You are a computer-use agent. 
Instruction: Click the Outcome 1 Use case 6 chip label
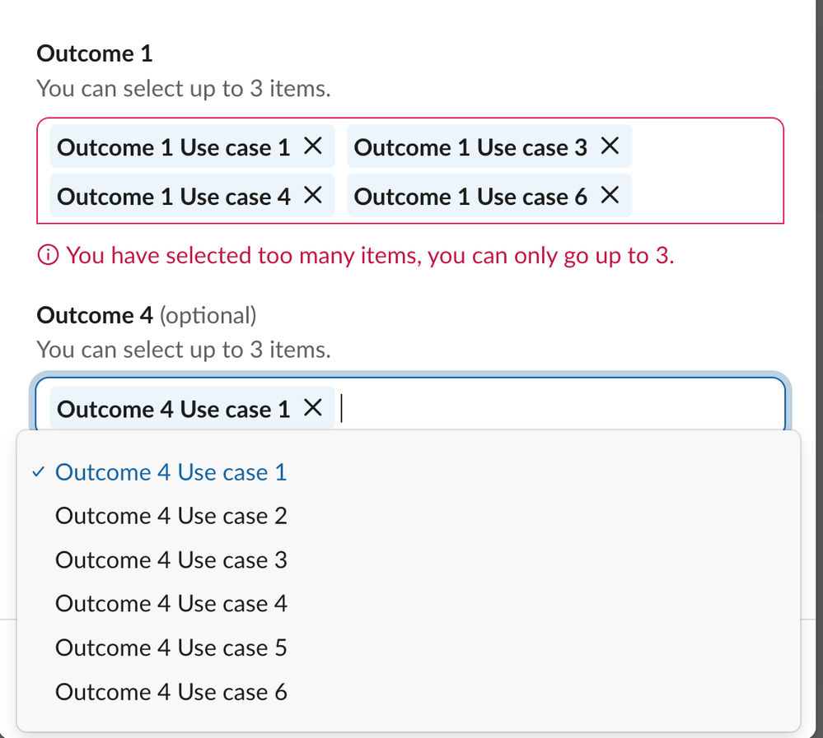point(470,197)
